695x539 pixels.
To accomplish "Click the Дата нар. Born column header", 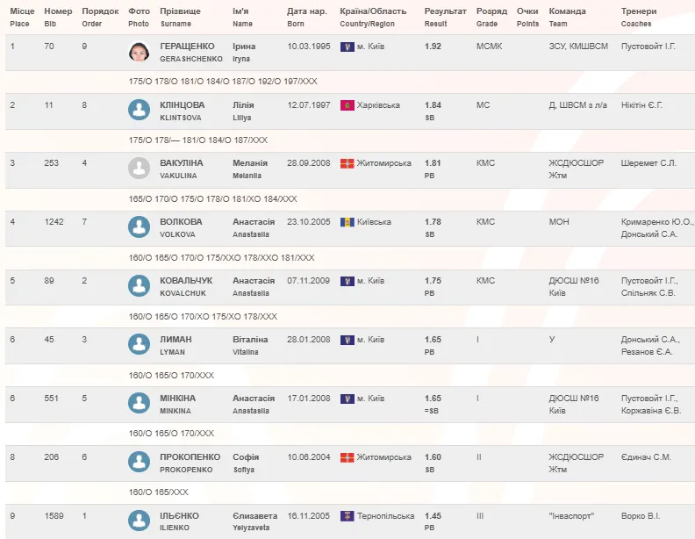I will click(x=307, y=17).
